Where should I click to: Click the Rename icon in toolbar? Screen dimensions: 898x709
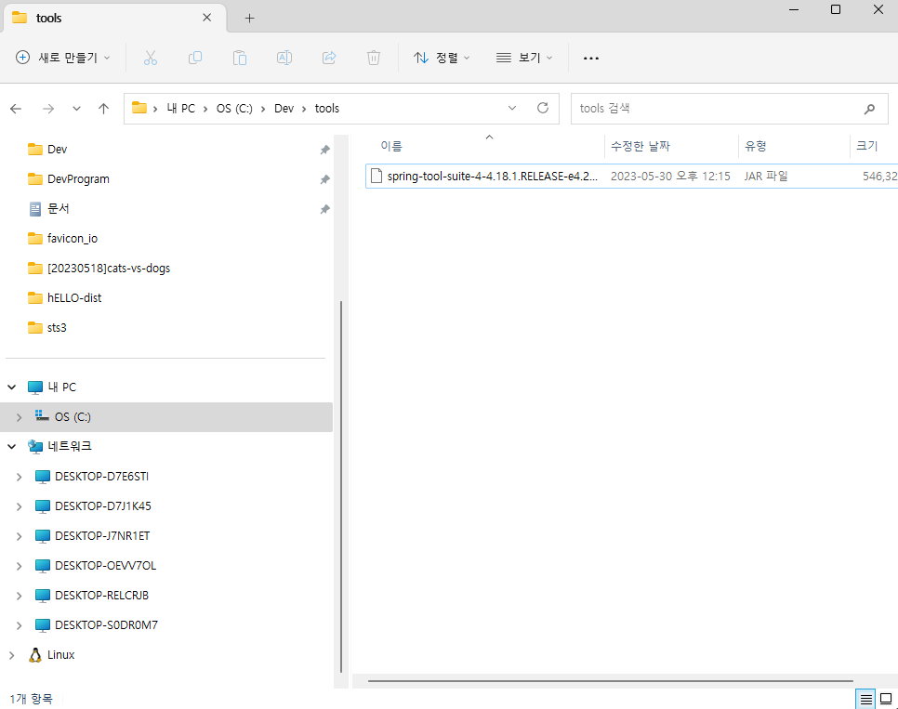coord(284,58)
